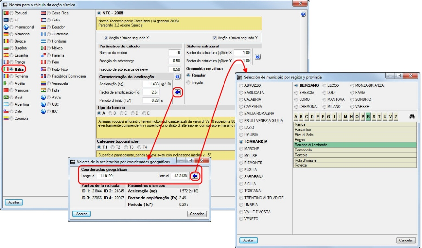
Task: Select Rovetta in the municipality list
Action: (355, 165)
